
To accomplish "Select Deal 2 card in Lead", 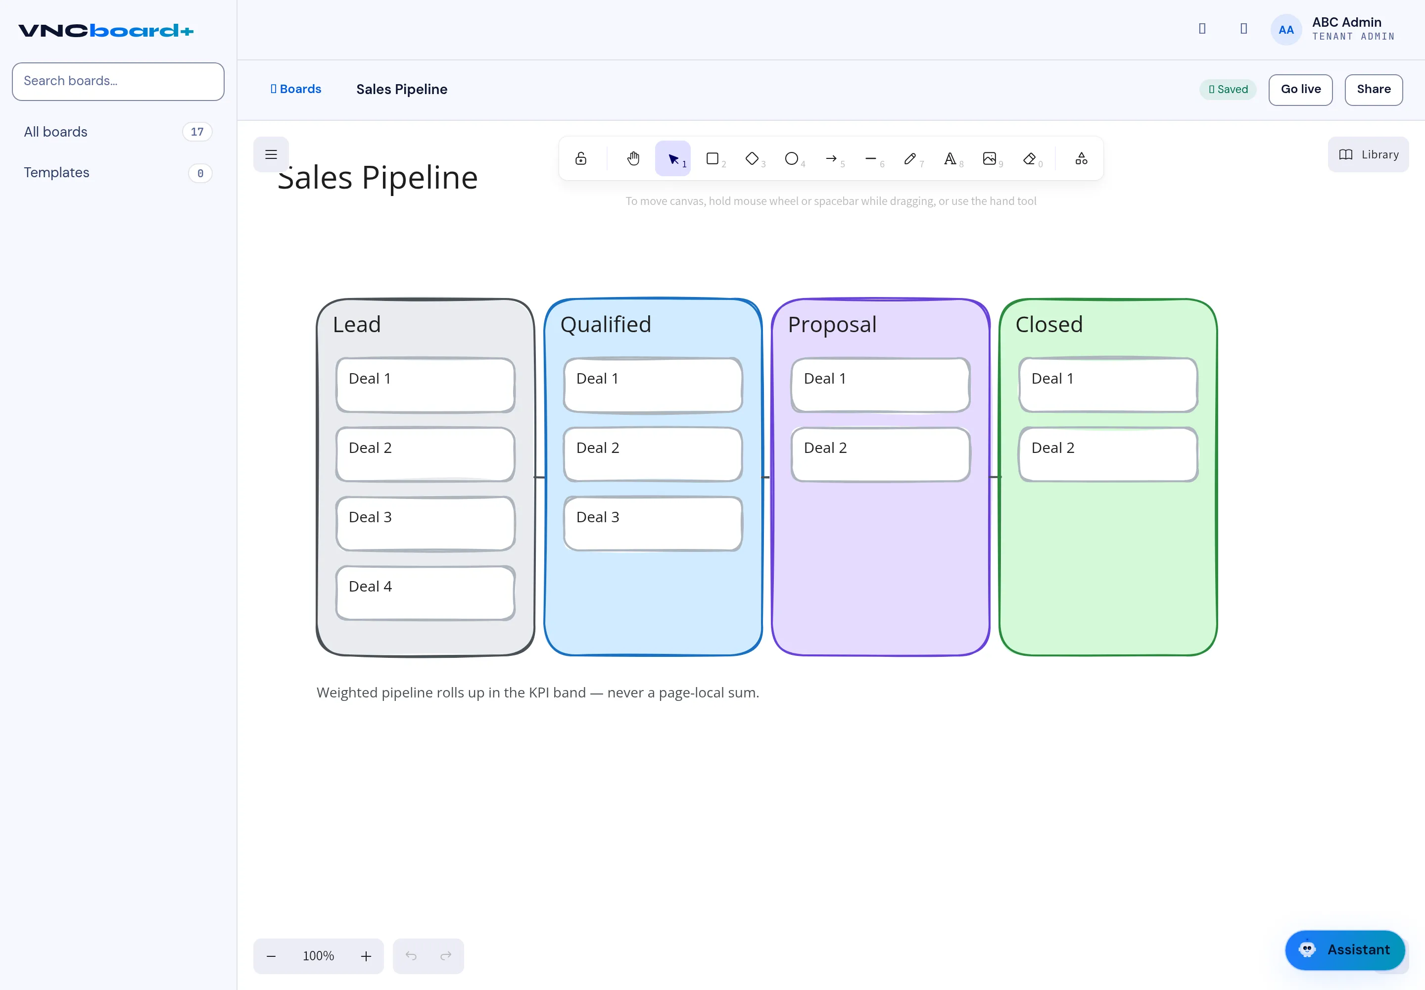I will [x=426, y=454].
